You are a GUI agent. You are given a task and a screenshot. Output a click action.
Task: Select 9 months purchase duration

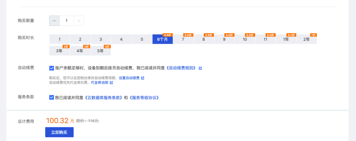click(224, 39)
